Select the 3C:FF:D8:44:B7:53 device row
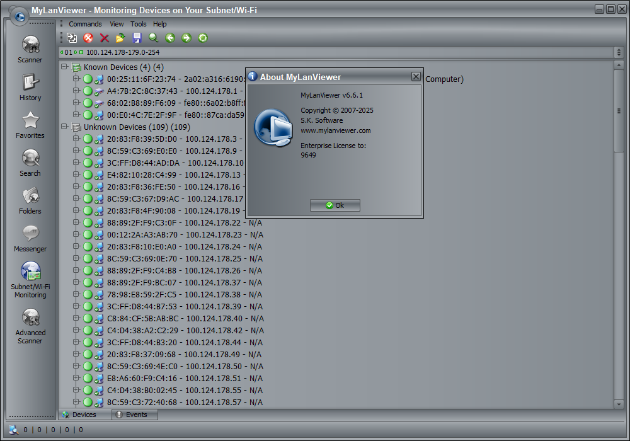The height and width of the screenshot is (441, 630). (185, 306)
